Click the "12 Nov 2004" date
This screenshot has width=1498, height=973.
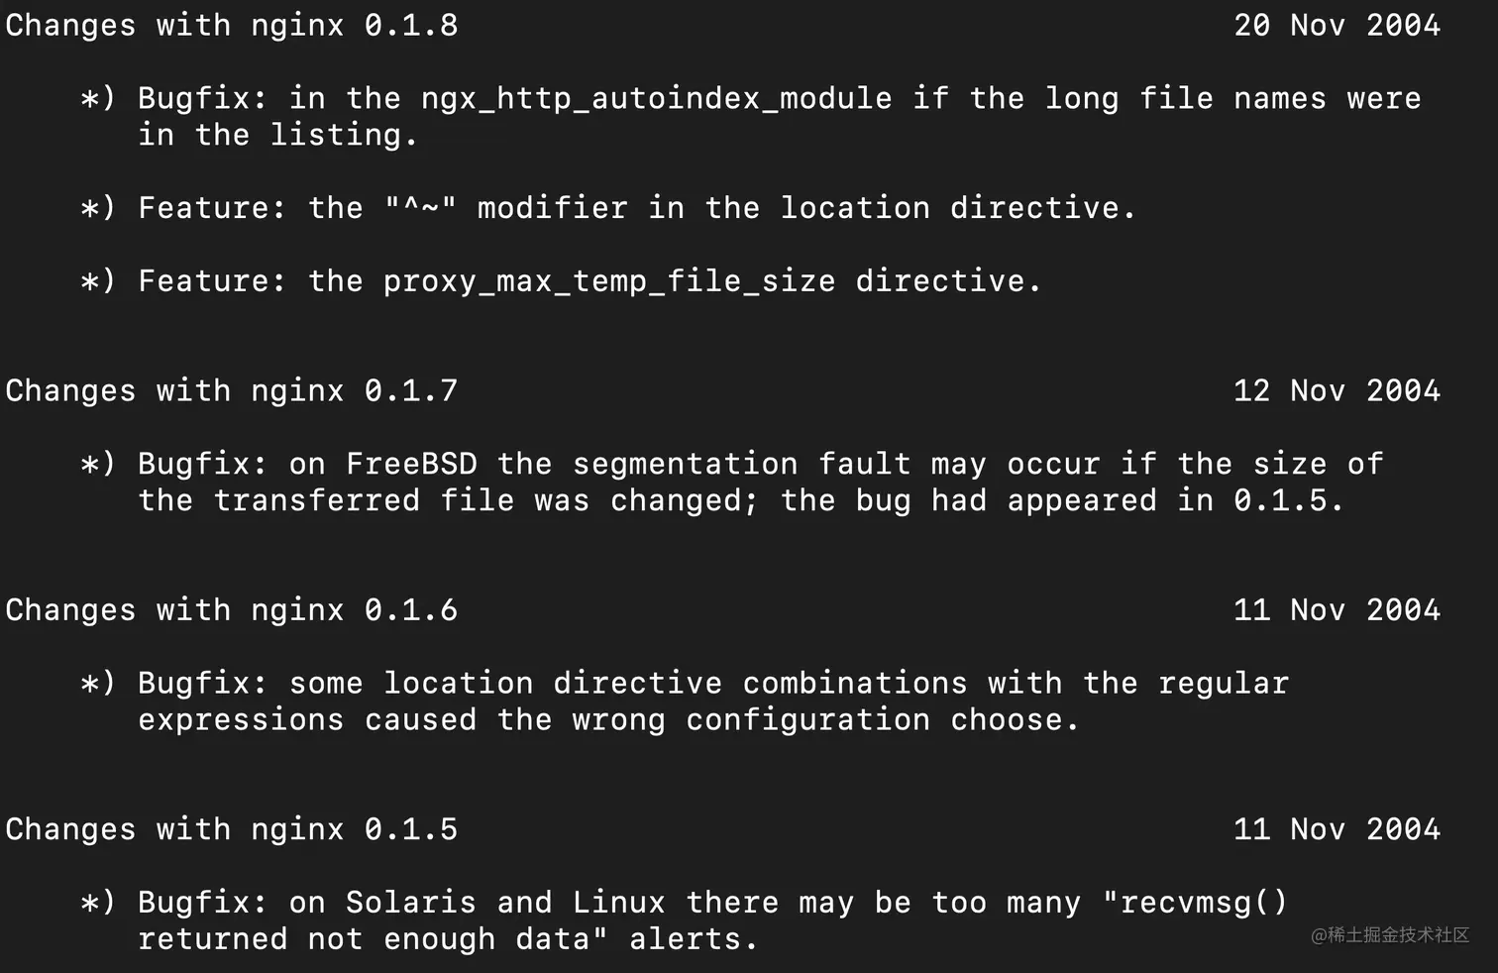click(1337, 390)
